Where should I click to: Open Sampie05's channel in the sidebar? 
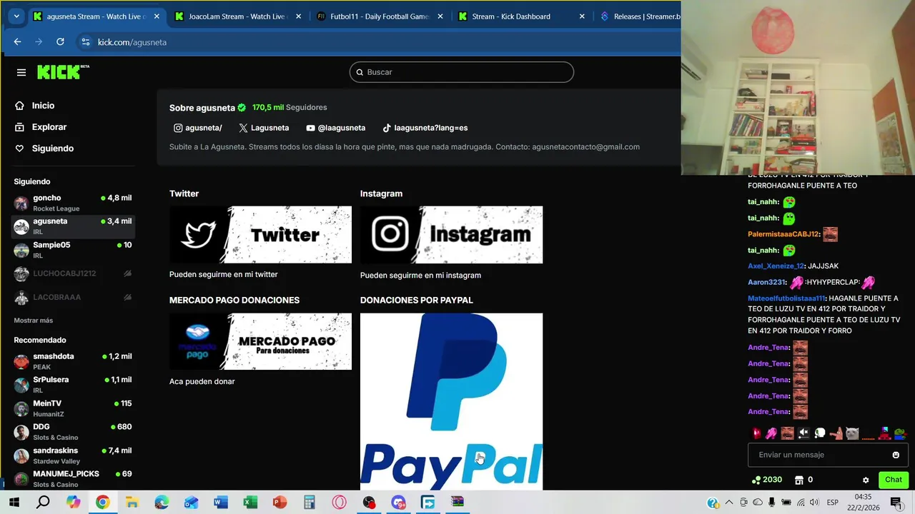click(x=72, y=250)
